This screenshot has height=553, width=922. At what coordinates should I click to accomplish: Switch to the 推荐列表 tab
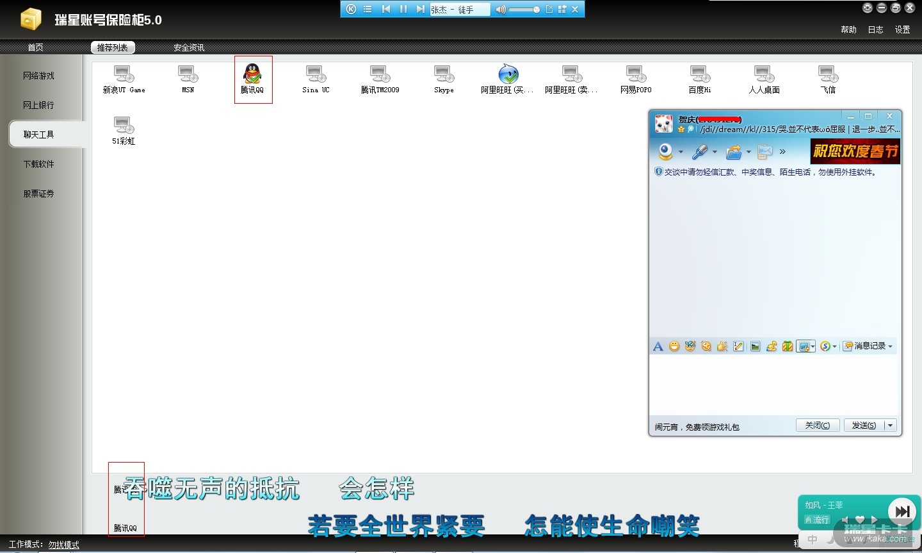(x=113, y=47)
